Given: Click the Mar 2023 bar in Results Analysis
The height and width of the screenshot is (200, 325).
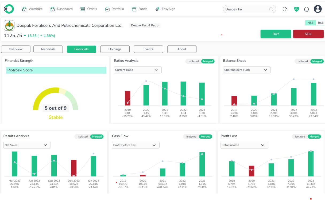Looking at the screenshot, I should click(x=15, y=164).
